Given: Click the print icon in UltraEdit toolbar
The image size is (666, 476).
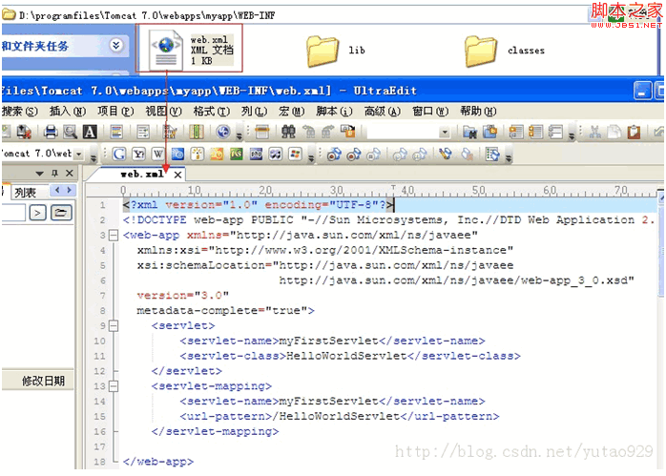Looking at the screenshot, I should [52, 133].
